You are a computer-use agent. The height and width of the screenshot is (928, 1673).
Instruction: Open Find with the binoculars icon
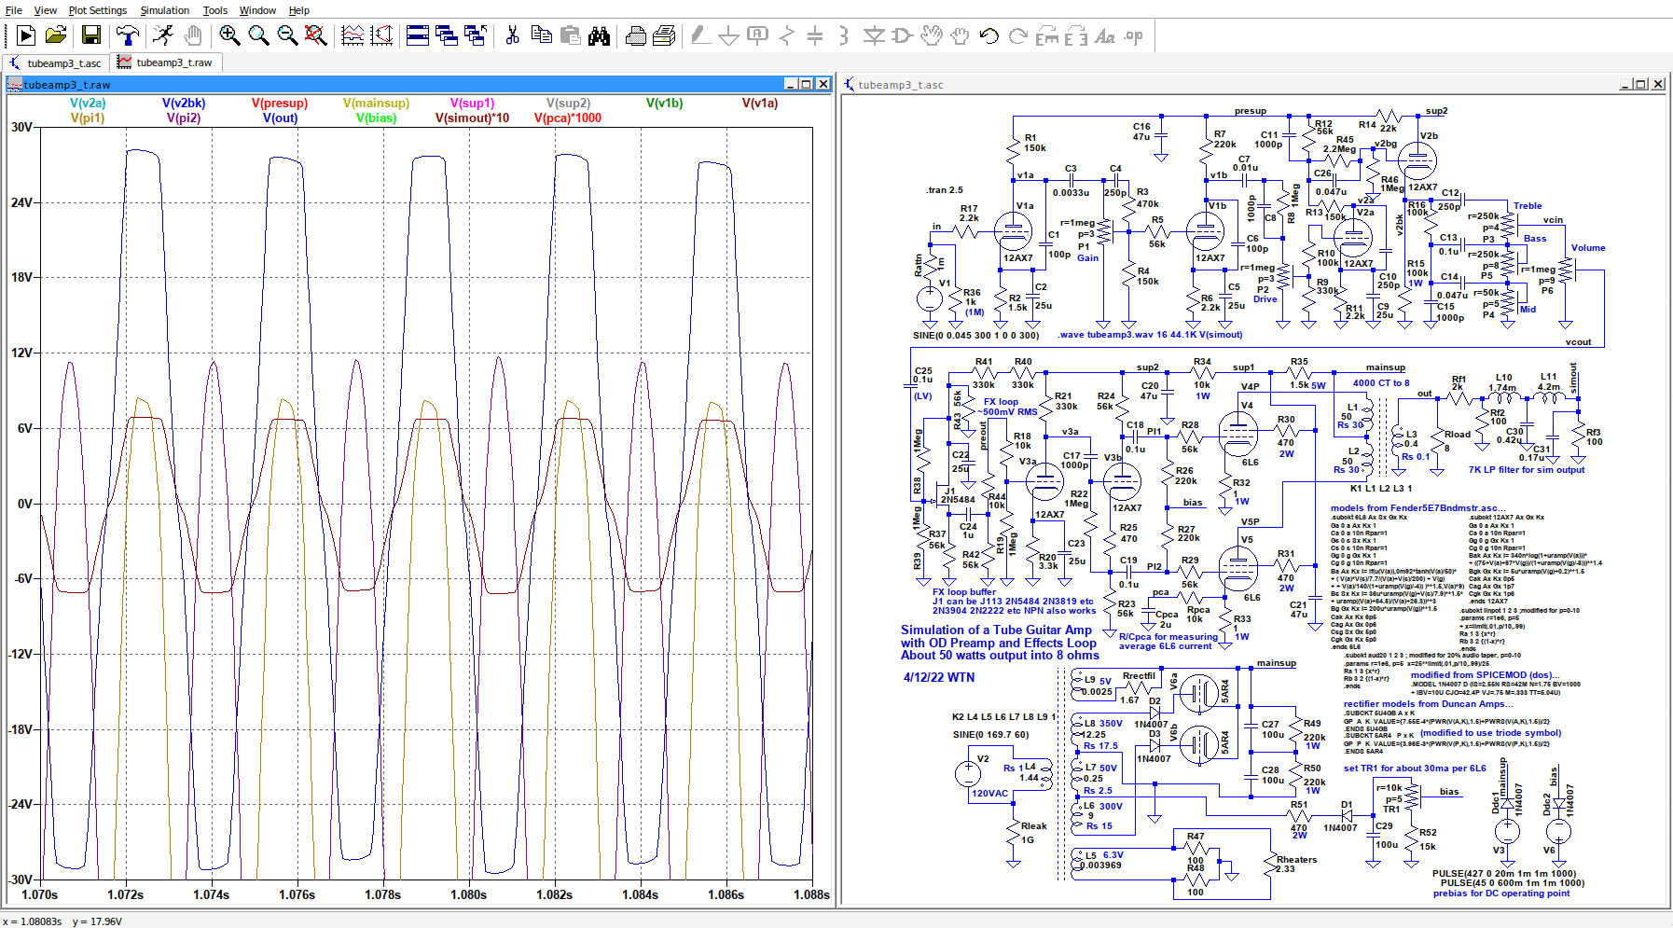(599, 35)
